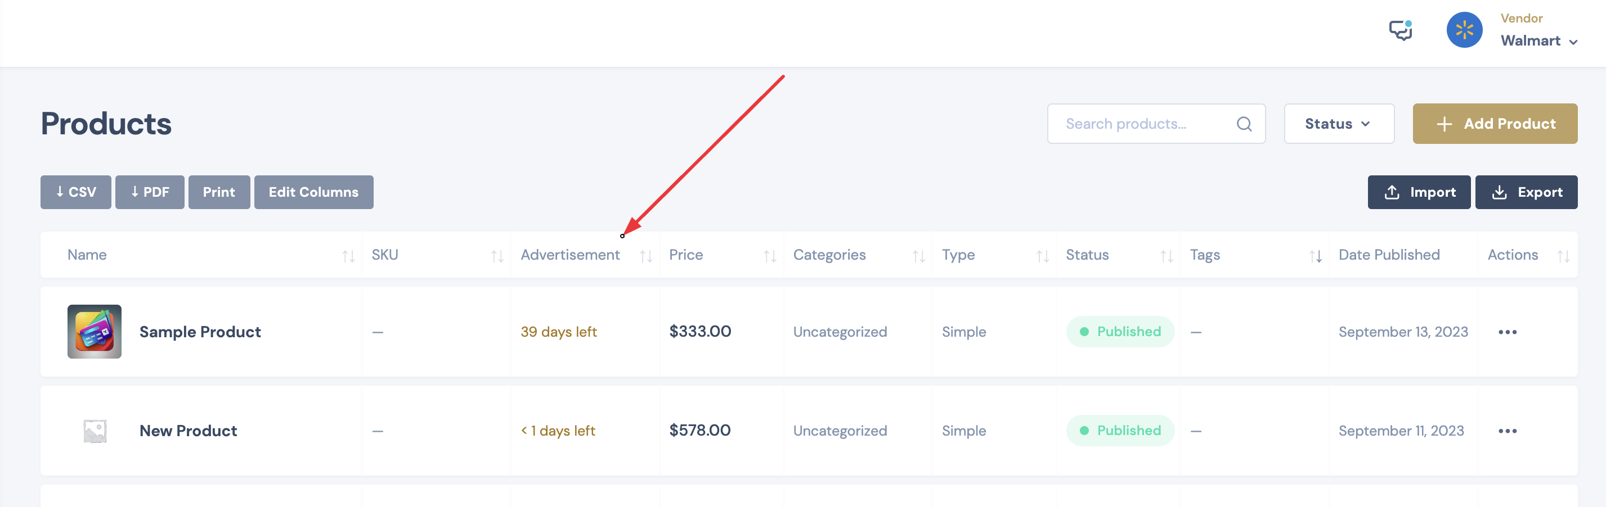Open the chat messages icon
The image size is (1606, 507).
tap(1400, 30)
